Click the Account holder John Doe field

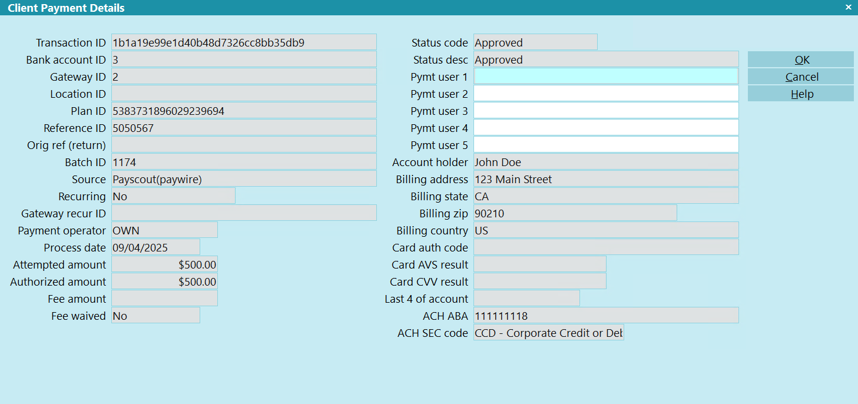point(605,162)
